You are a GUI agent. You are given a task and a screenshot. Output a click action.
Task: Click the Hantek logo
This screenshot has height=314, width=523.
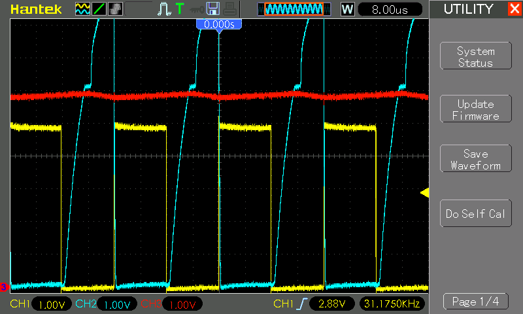(x=37, y=9)
